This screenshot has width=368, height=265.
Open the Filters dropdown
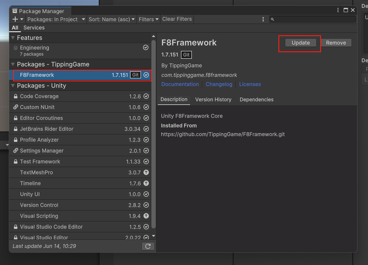[148, 19]
